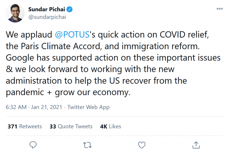Click the @sundarpichai handle
Viewport: 229px width, 154px height.
(x=47, y=17)
